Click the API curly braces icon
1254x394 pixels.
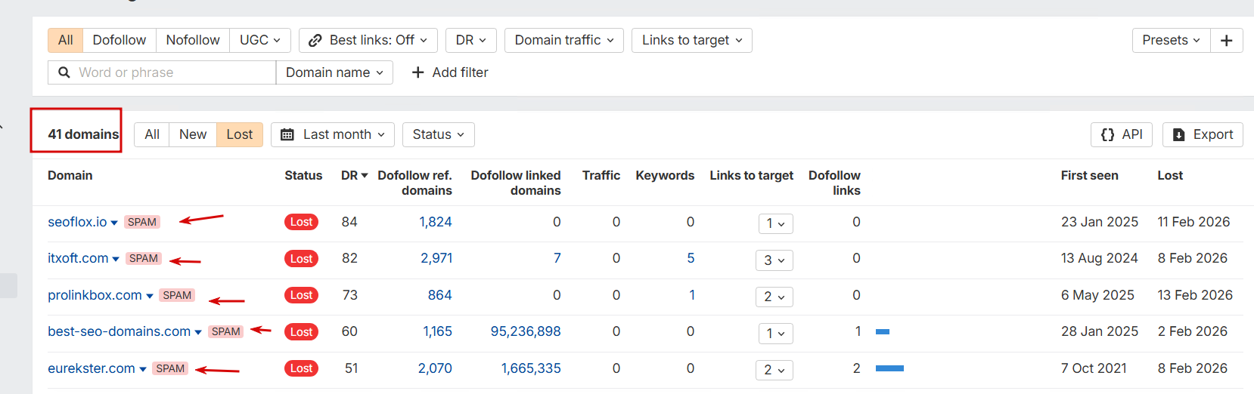(1108, 134)
